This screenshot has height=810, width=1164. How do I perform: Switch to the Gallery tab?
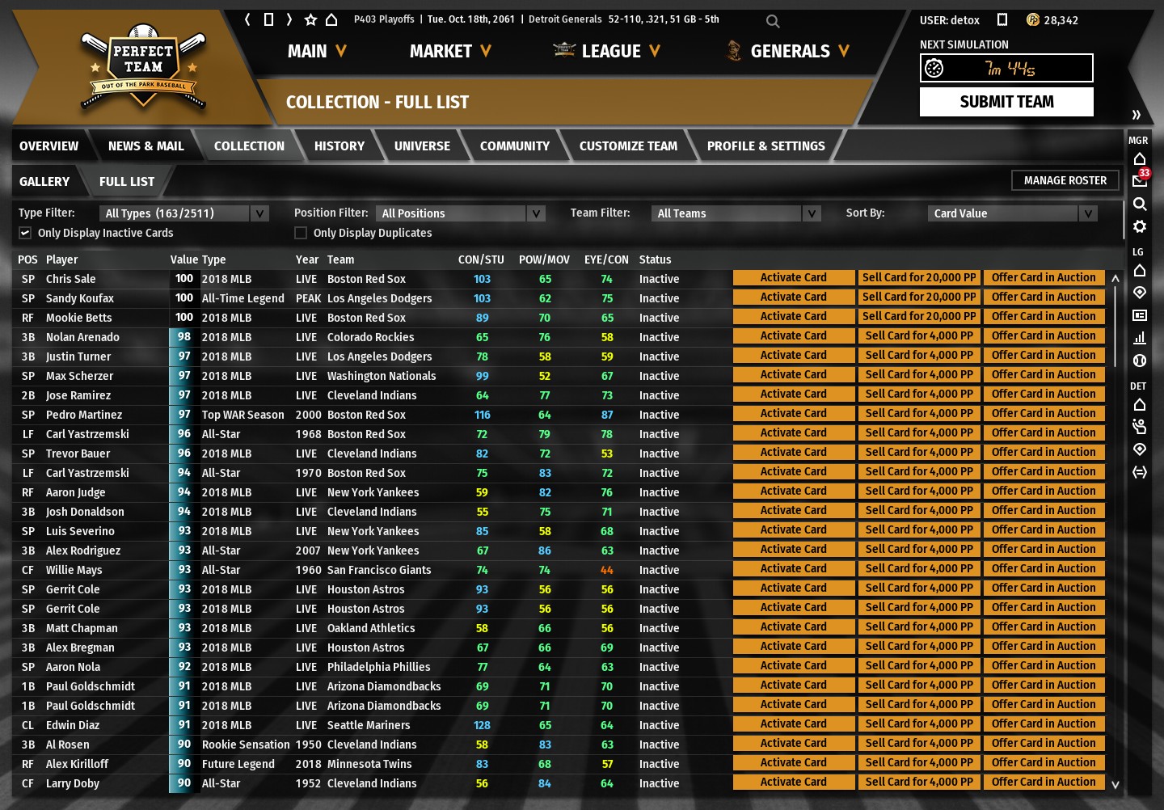pyautogui.click(x=44, y=182)
